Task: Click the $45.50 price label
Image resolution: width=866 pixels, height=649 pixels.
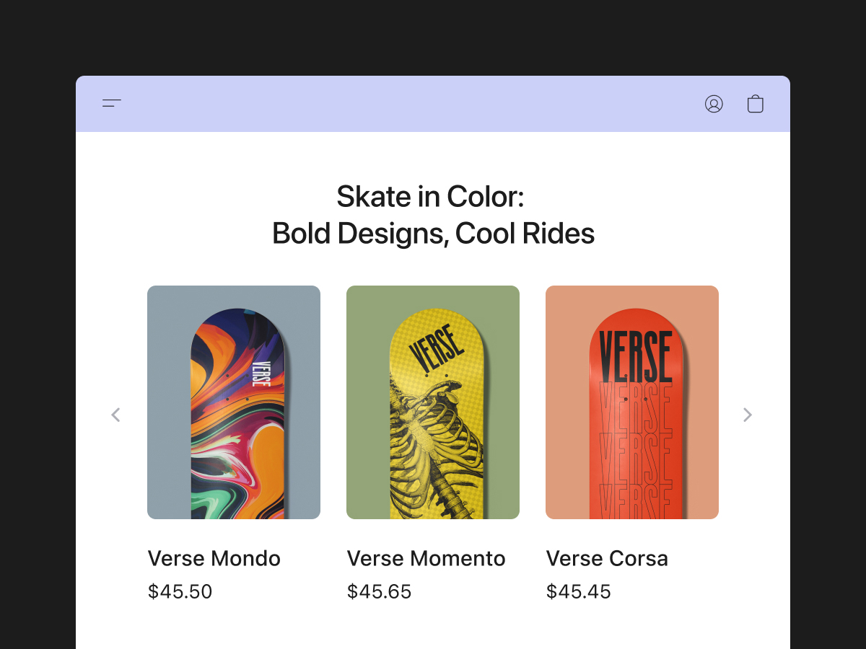Action: click(x=180, y=592)
